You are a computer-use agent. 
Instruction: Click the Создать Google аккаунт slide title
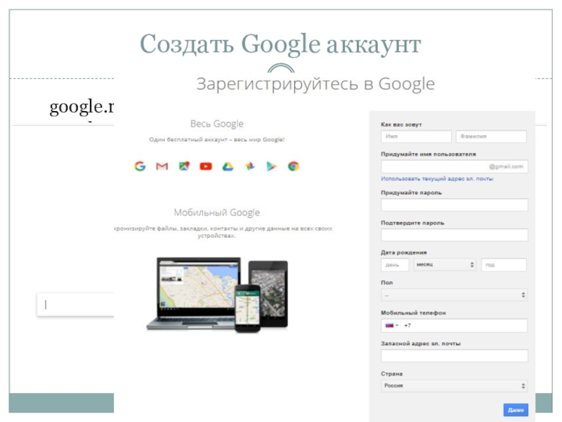pyautogui.click(x=280, y=44)
